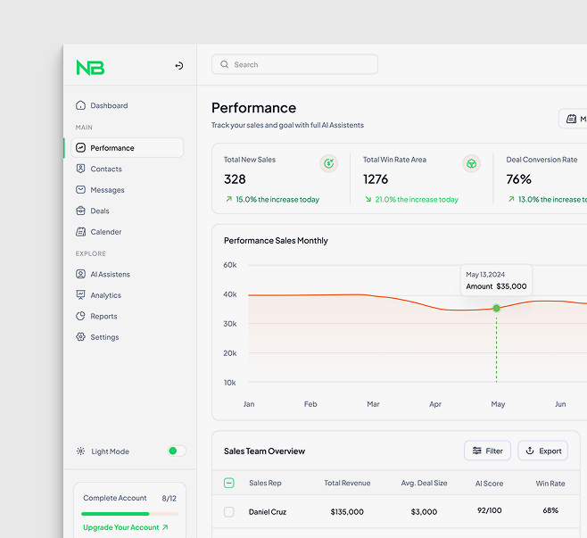Click the Contacts sidebar icon
The width and height of the screenshot is (587, 538).
coord(81,169)
